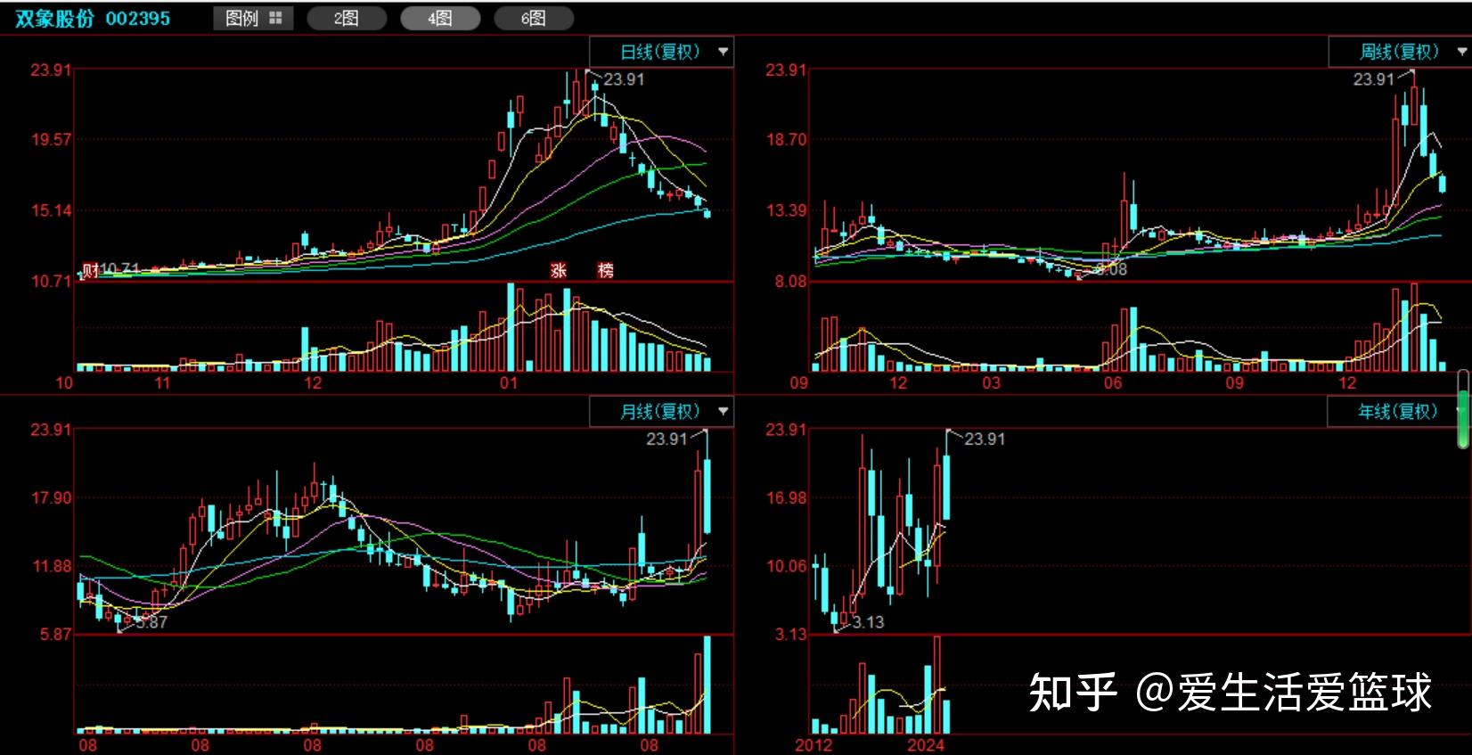Click the 23.91 high label on monthly chart
Viewport: 1472px width, 755px height.
[x=666, y=439]
